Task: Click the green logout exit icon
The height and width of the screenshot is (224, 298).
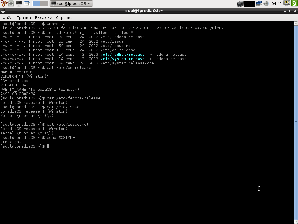Action: 295,3
